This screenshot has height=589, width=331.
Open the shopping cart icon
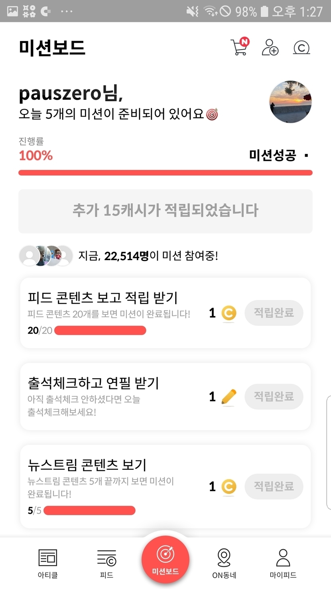pyautogui.click(x=239, y=47)
